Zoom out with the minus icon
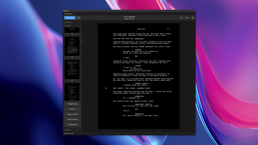The height and width of the screenshot is (145, 258). [x=181, y=18]
